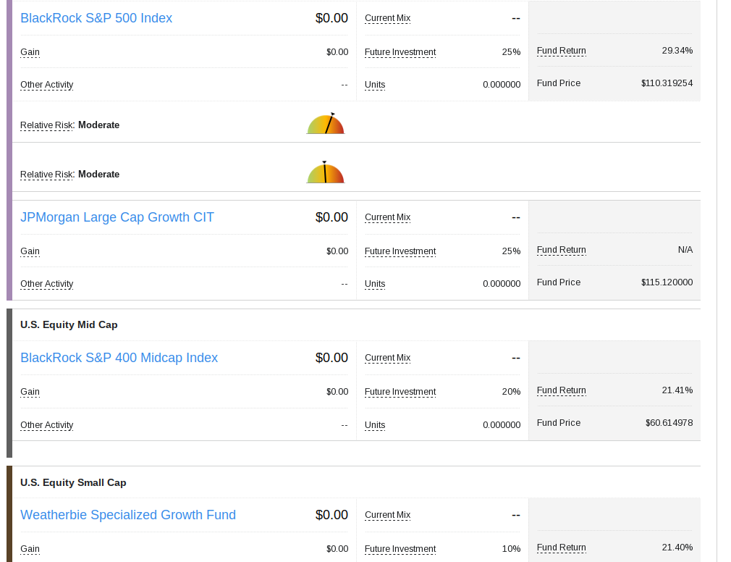
Task: Click Future Investment label for BlackRock S&P 400 Midcap
Action: pos(400,392)
